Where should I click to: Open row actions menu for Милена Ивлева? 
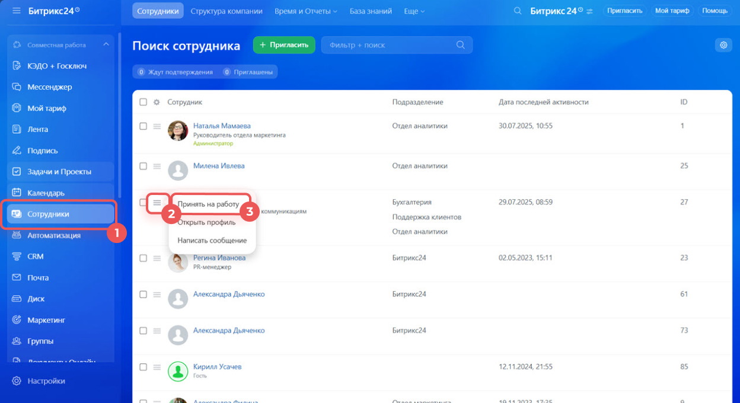click(x=157, y=166)
